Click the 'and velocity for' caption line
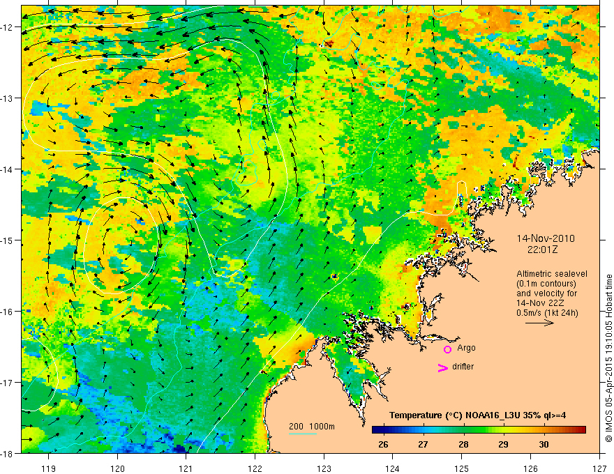The image size is (614, 474). click(x=546, y=293)
